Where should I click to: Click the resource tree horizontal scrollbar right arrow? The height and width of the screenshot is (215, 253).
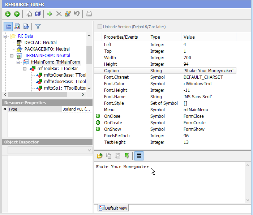click(x=84, y=95)
